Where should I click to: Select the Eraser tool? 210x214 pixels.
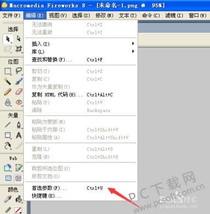19,92
